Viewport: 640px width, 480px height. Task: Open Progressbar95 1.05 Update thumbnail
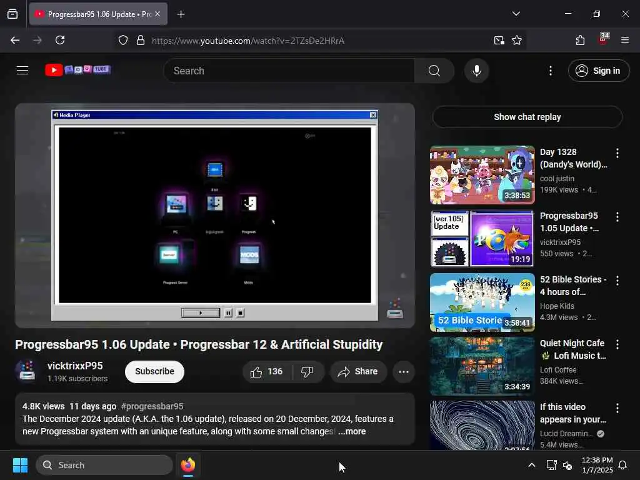pyautogui.click(x=482, y=238)
